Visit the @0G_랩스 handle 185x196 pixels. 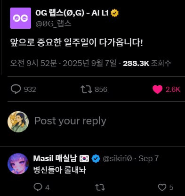[x=53, y=24]
